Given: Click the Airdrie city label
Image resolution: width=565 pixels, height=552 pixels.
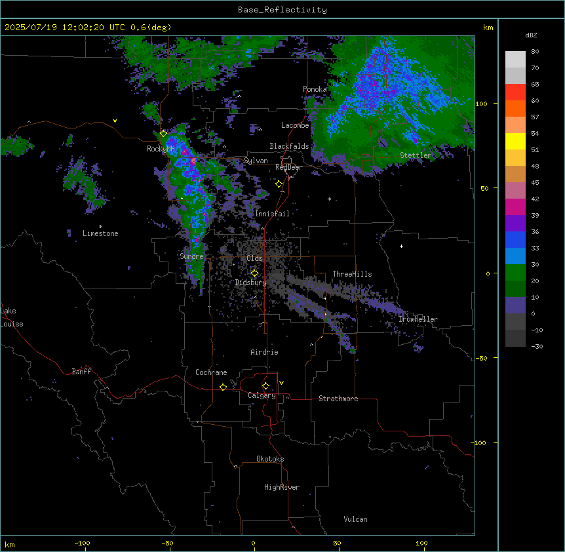Looking at the screenshot, I should [x=264, y=352].
